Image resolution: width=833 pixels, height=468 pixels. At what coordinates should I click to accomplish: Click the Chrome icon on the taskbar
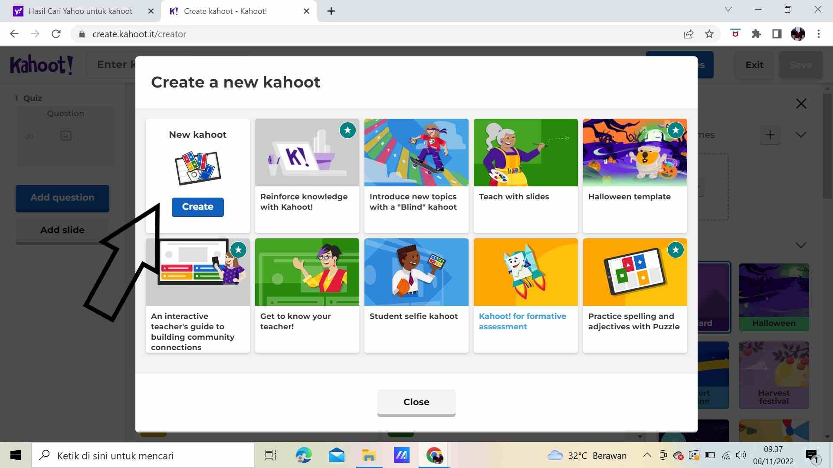coord(434,455)
